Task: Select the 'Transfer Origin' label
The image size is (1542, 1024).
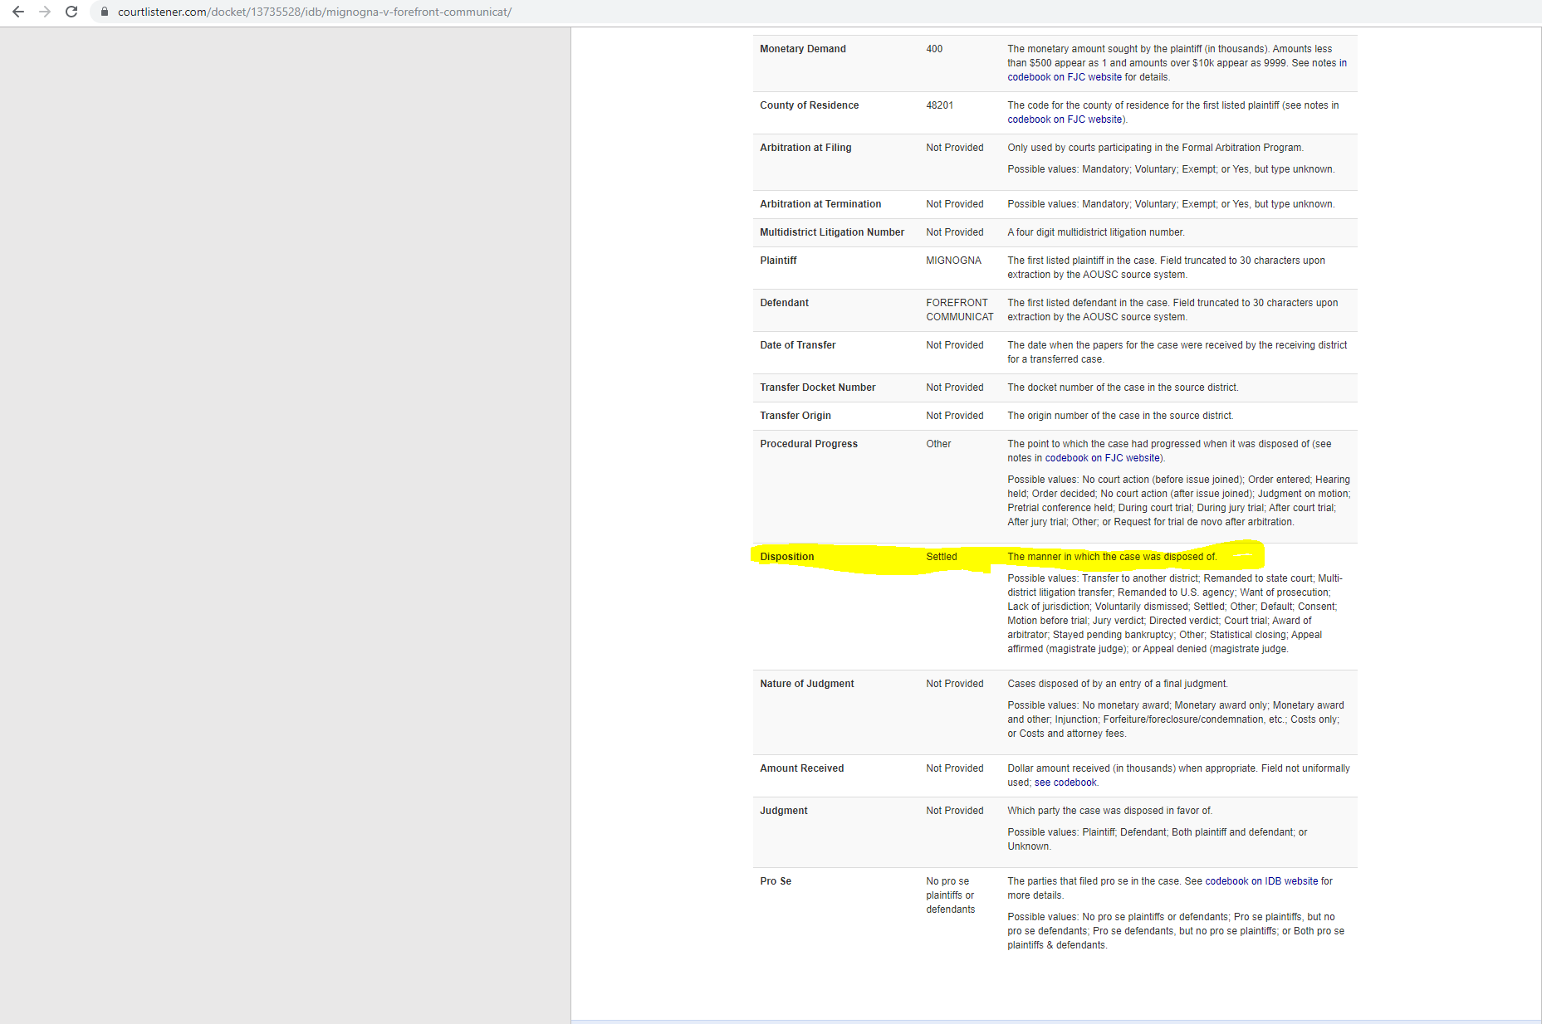Action: point(795,416)
